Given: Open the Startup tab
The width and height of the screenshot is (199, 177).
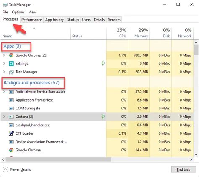Looking at the screenshot, I should [73, 20].
